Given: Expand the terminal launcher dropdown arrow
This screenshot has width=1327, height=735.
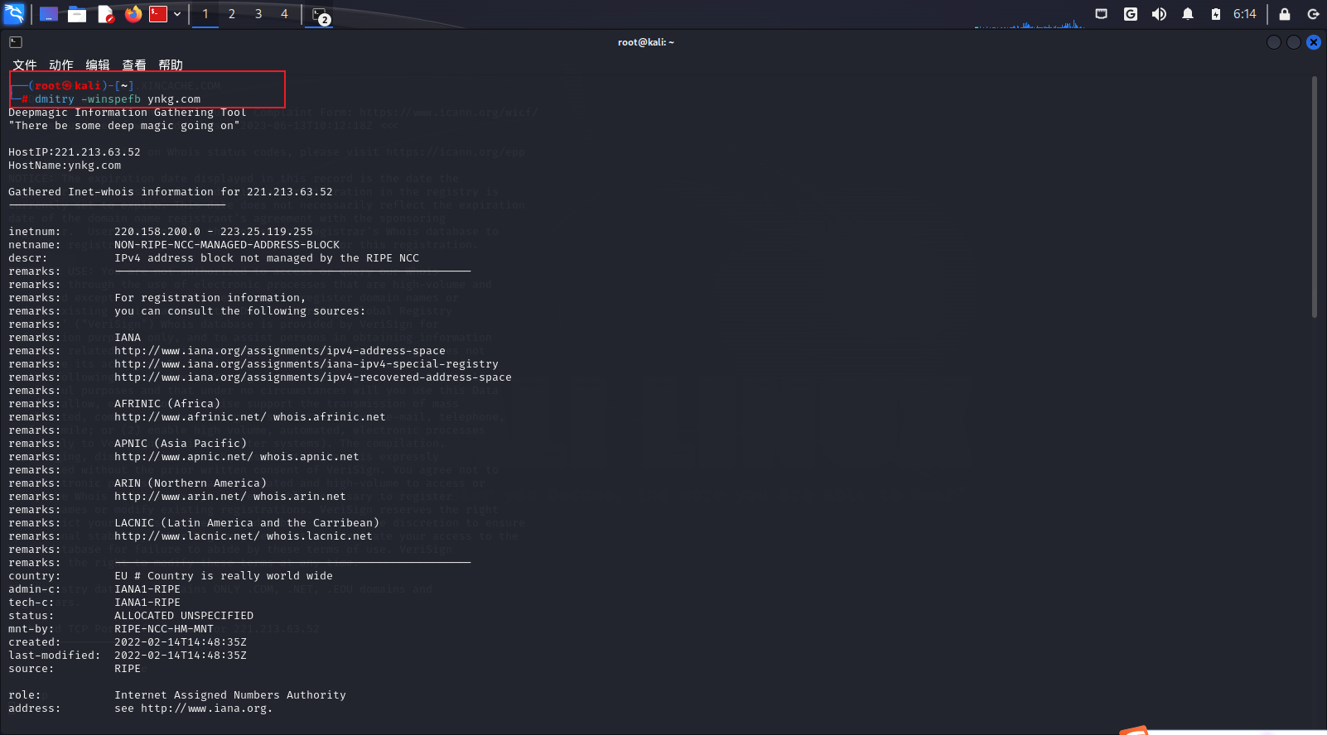Looking at the screenshot, I should (x=177, y=14).
